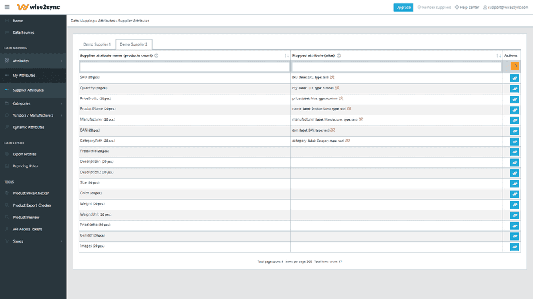Unlink the manufacturer mapped attribute

(361, 119)
